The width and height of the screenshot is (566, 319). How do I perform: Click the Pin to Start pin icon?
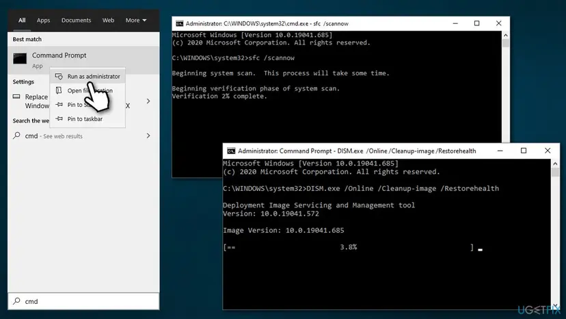(59, 105)
